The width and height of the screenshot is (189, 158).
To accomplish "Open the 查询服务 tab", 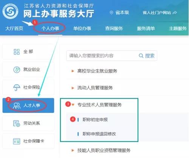I will pyautogui.click(x=114, y=29).
